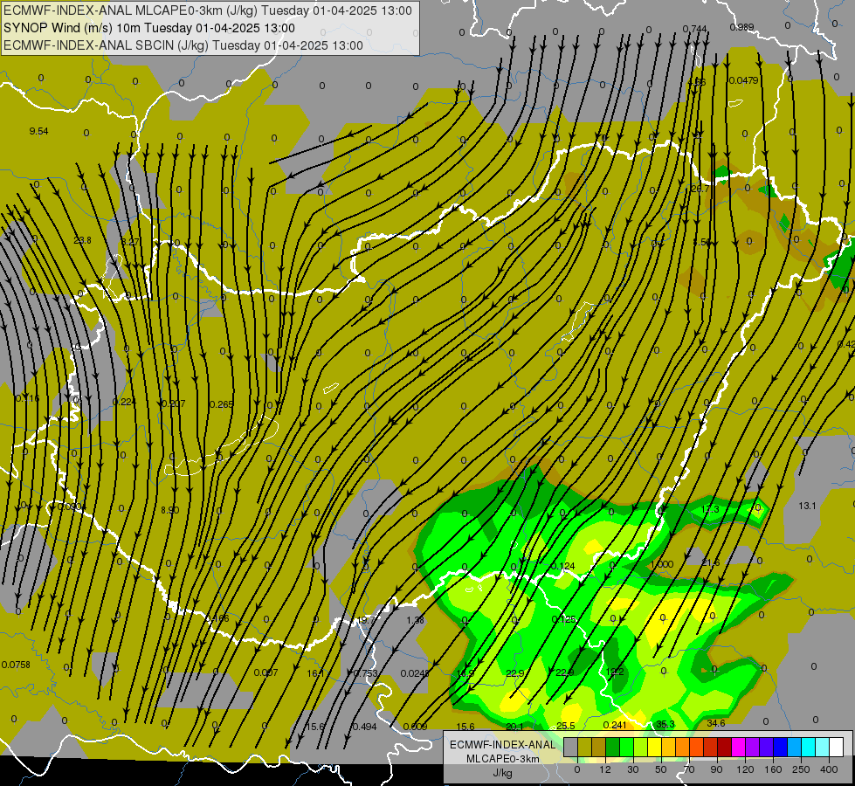Click the legend tick value 120
The image size is (855, 786).
click(x=745, y=769)
